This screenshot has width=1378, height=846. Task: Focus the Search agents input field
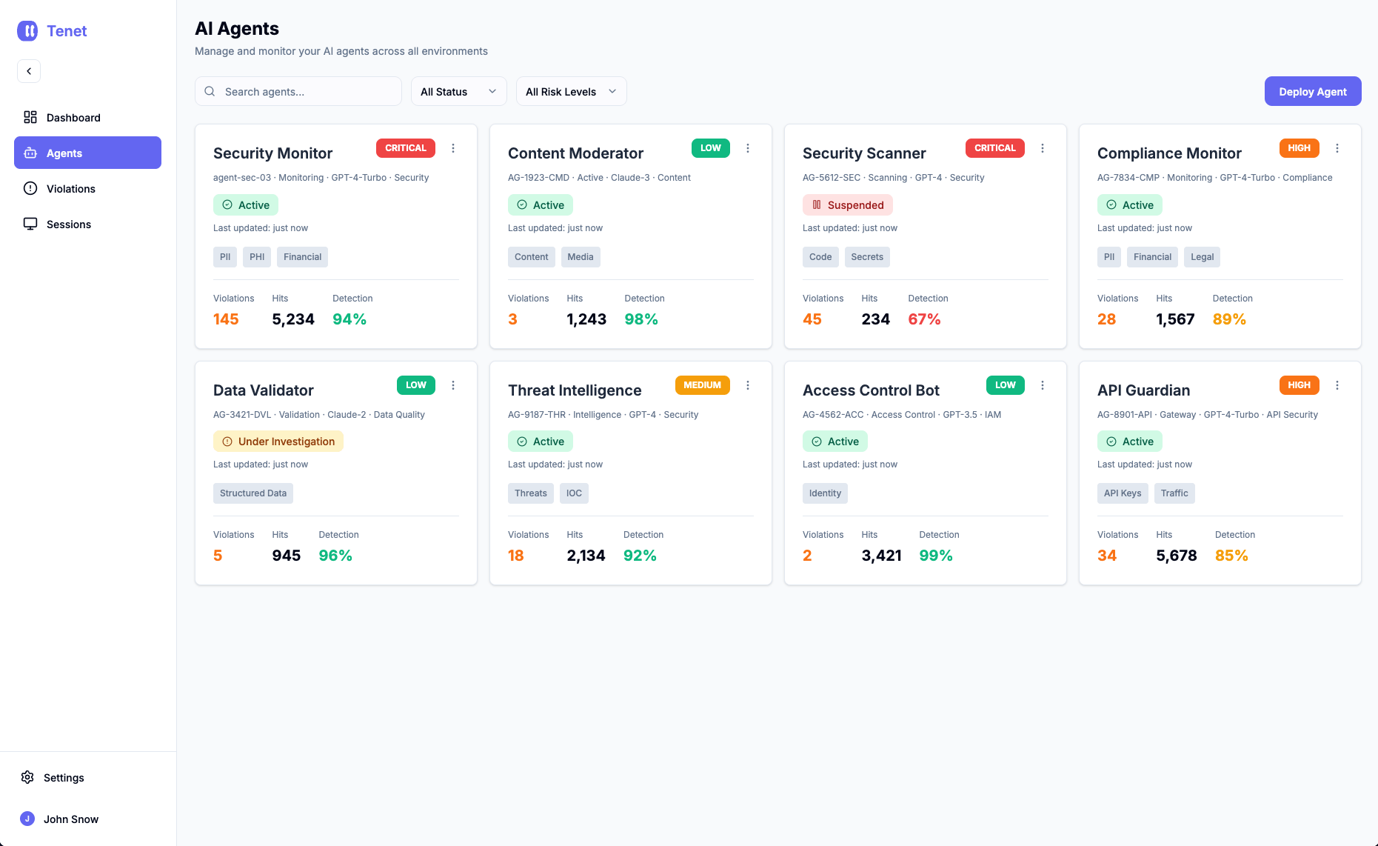[x=298, y=91]
